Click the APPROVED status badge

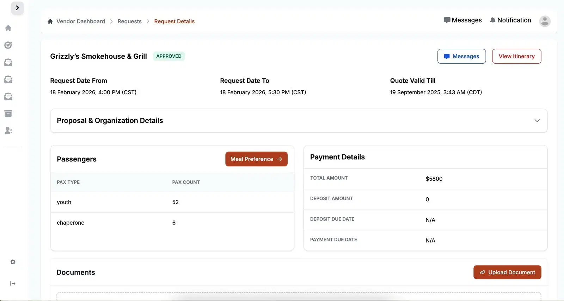(169, 56)
